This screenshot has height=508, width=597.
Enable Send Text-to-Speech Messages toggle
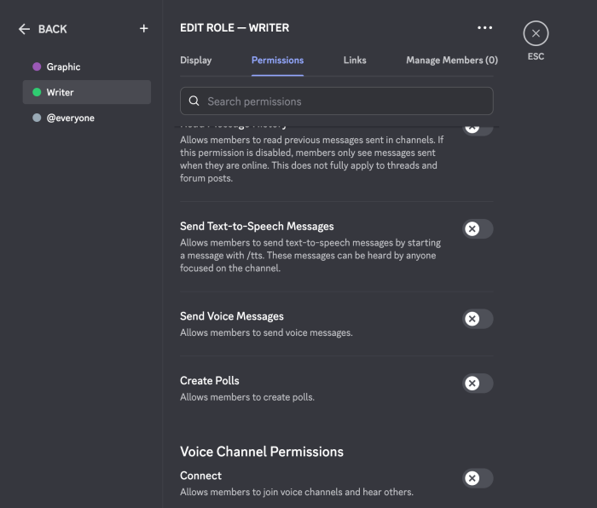pos(478,228)
